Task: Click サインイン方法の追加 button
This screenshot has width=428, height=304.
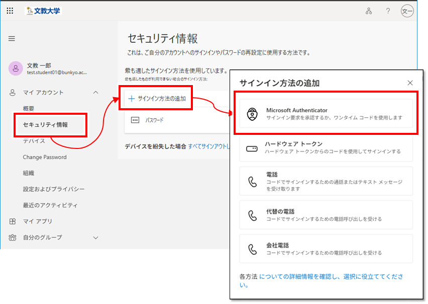Action: tap(157, 99)
